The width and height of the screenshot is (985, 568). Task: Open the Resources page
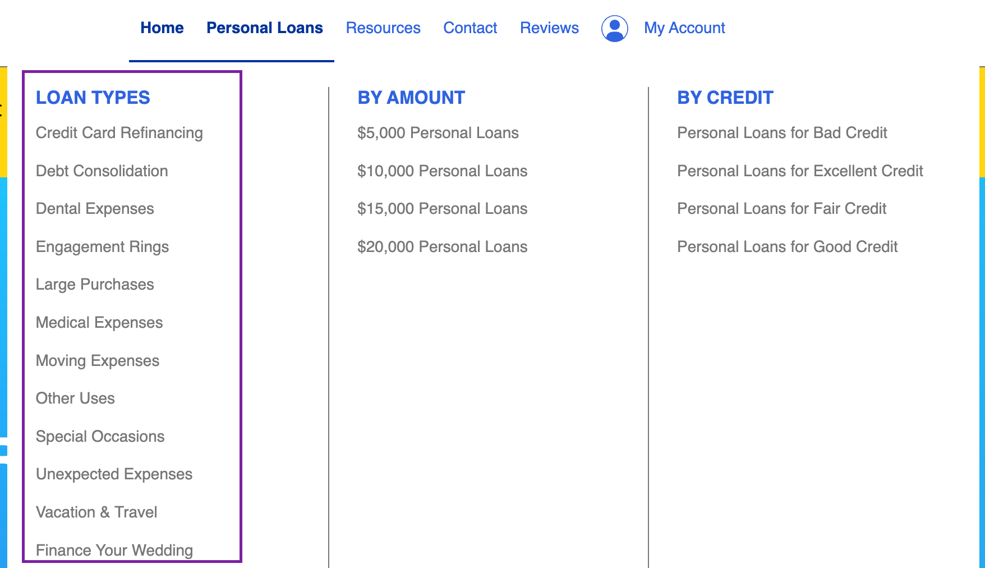pos(383,28)
